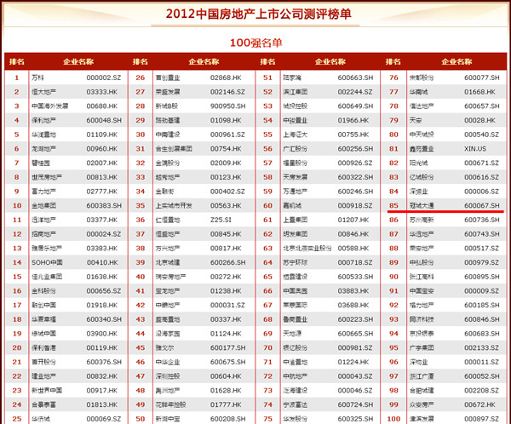Select stock code "Z25.SI"
This screenshot has height=424, width=511.
[221, 220]
